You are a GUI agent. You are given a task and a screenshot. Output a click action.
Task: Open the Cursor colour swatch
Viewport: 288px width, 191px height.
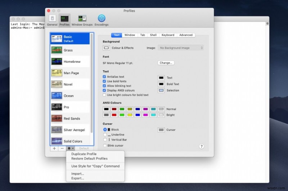161,130
